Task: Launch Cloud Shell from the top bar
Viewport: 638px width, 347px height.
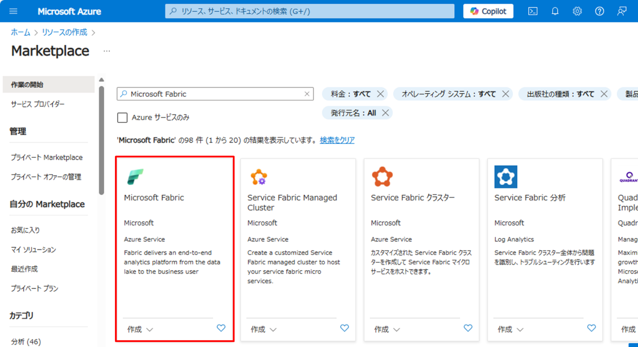Action: [533, 11]
